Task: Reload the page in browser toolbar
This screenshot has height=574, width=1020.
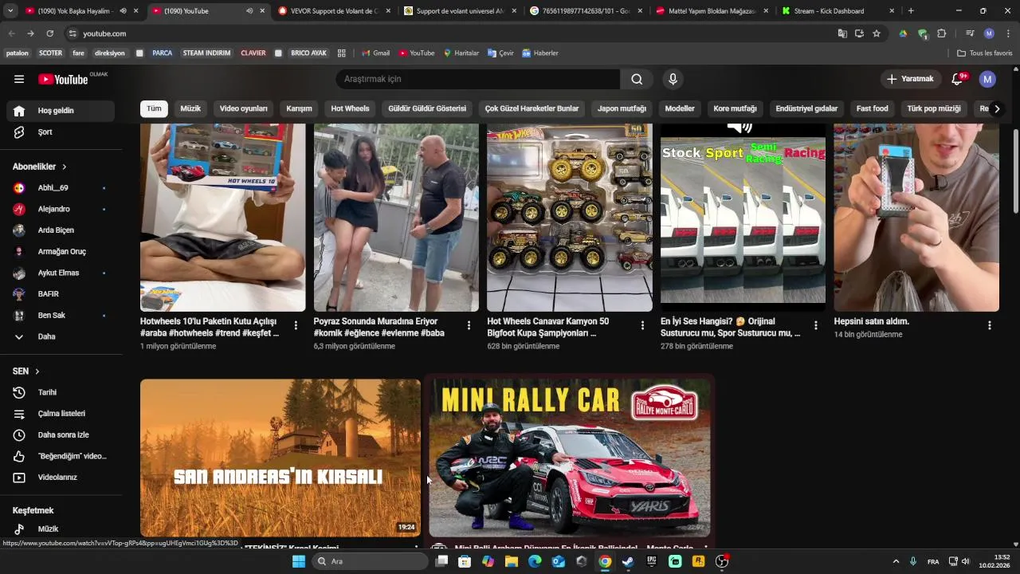Action: point(49,33)
